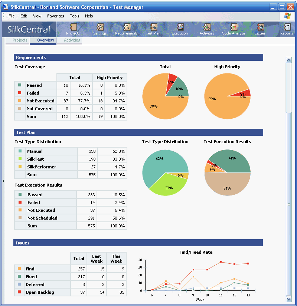Click the Settings toolbar icon

coord(100,27)
